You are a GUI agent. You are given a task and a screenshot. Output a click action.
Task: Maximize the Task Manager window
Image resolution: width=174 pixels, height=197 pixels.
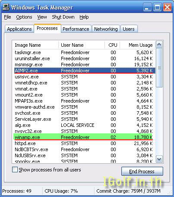pyautogui.click(x=157, y=7)
